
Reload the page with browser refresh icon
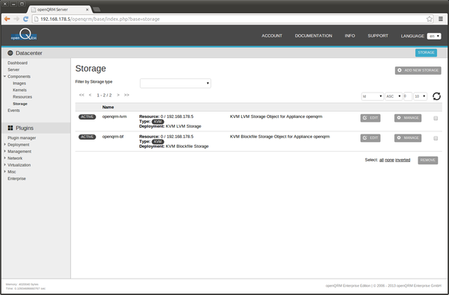click(25, 19)
